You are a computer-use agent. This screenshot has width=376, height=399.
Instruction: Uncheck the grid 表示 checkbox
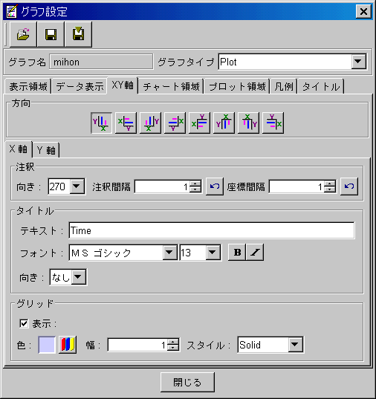point(24,324)
